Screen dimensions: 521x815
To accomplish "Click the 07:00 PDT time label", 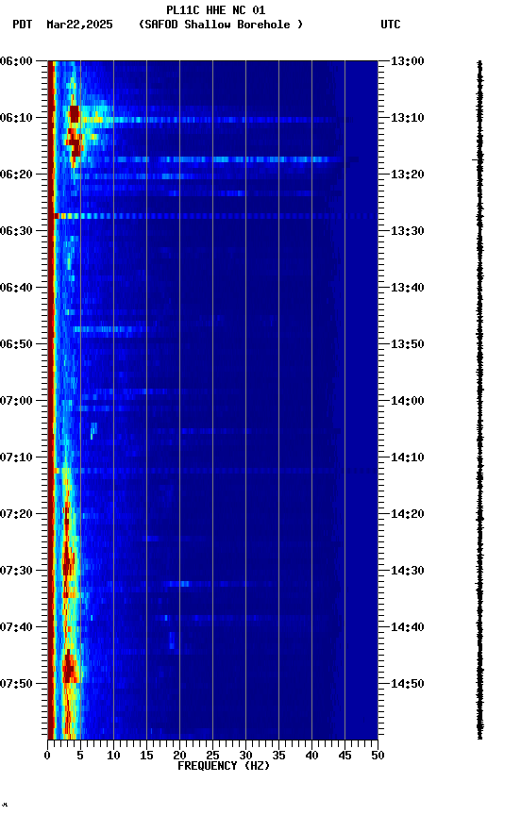I will click(16, 401).
